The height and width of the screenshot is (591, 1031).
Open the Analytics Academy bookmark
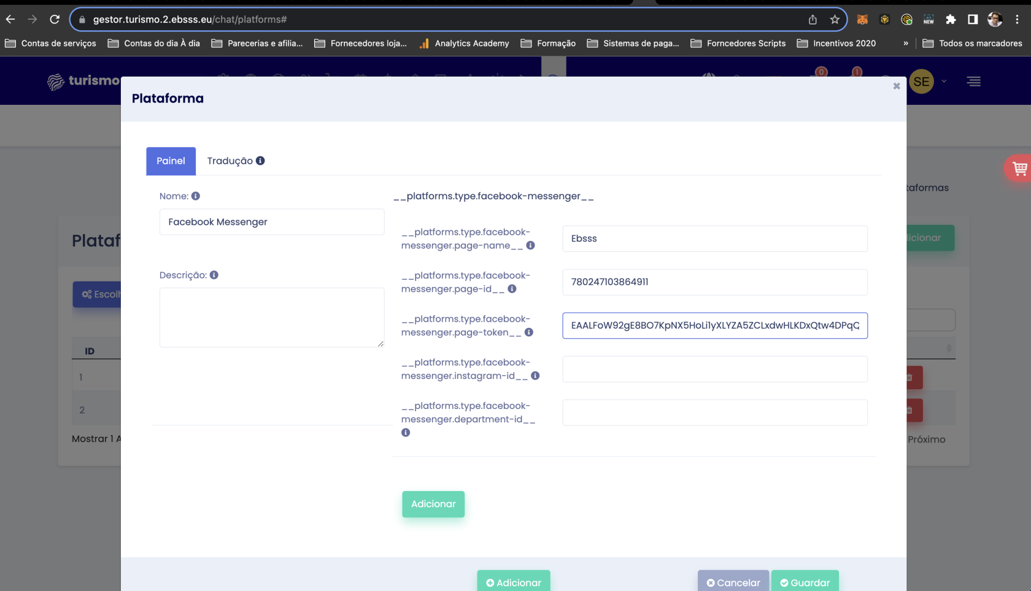[465, 44]
